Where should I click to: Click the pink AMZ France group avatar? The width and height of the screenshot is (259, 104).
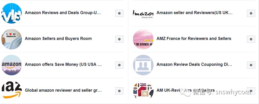143,39
